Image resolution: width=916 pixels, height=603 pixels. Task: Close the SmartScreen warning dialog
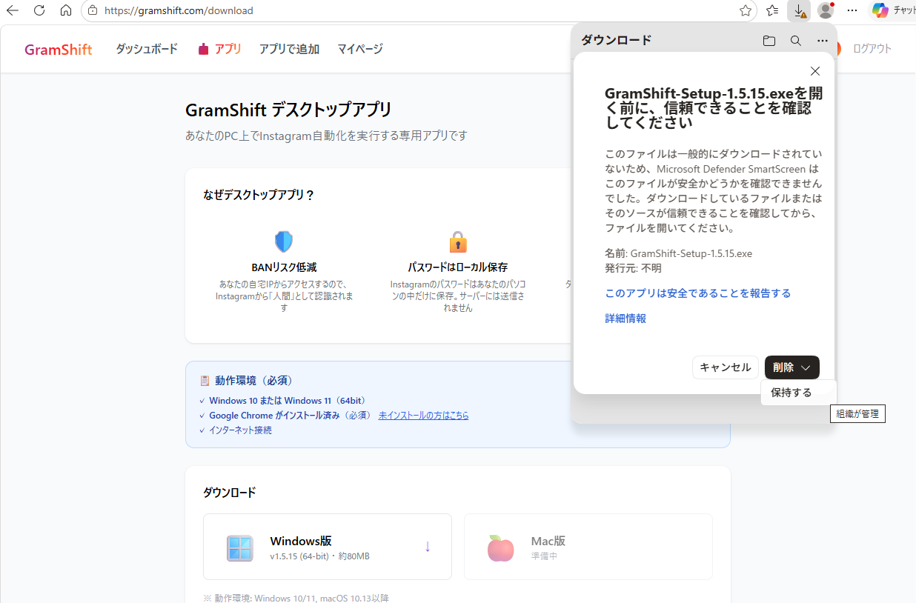(815, 71)
